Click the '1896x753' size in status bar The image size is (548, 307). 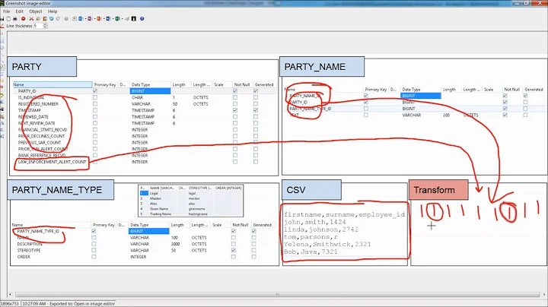pos(9,304)
